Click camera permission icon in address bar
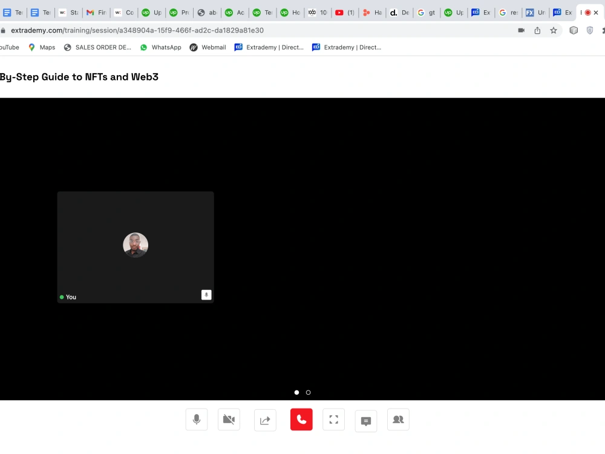This screenshot has height=454, width=605. point(522,30)
